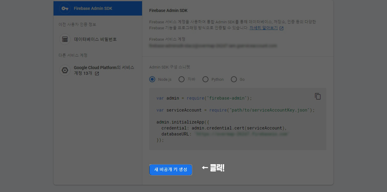Click the 다른 서비스 계정 label

point(73,55)
